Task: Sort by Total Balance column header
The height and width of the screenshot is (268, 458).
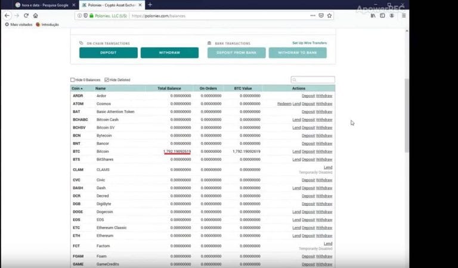Action: click(169, 88)
